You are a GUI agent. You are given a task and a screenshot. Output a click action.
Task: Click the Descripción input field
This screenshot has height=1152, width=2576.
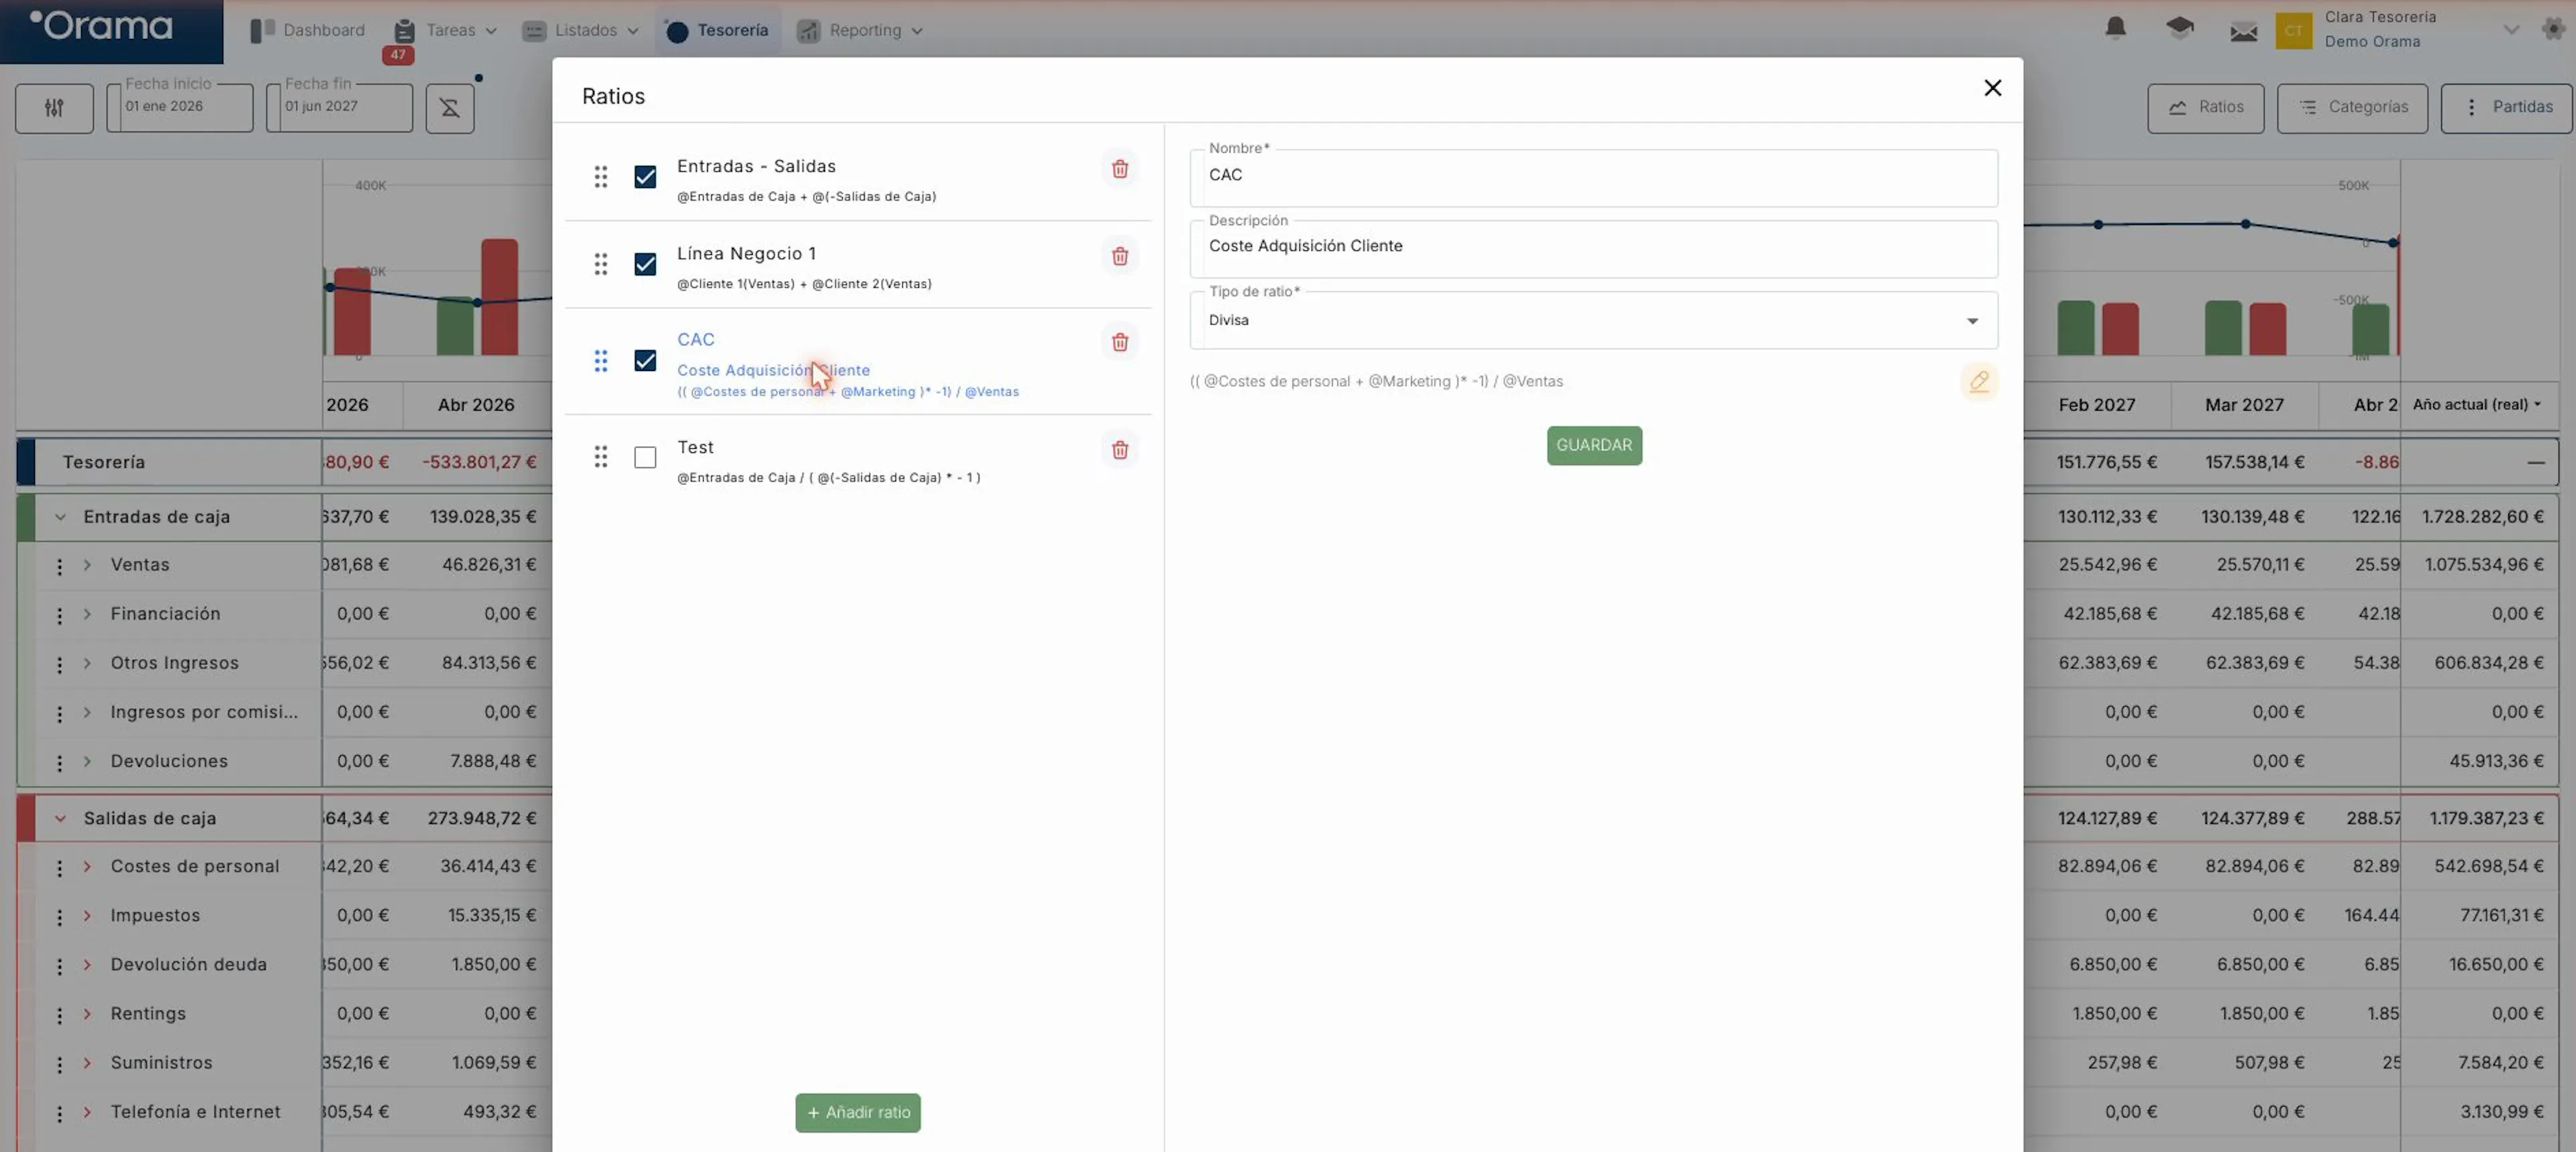(1593, 248)
